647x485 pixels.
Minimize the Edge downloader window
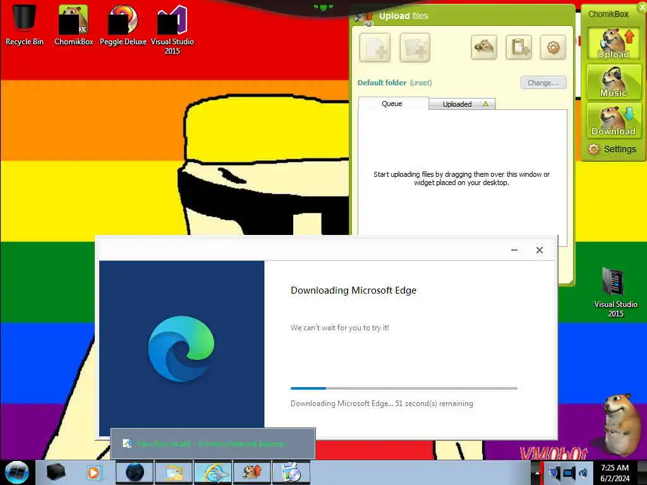(x=514, y=250)
